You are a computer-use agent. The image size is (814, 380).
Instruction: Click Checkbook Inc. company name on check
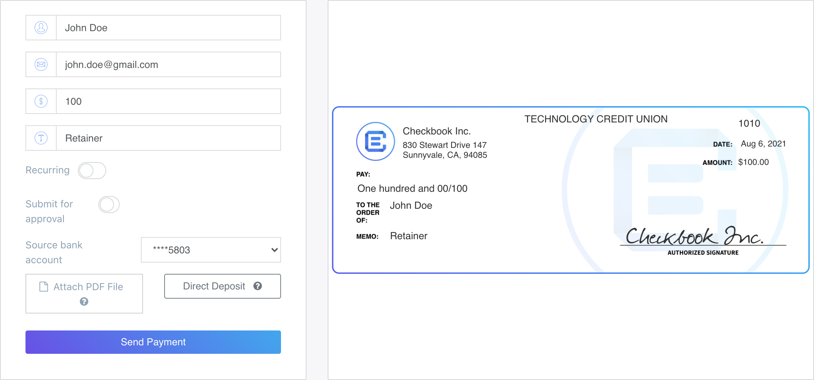[x=437, y=131]
